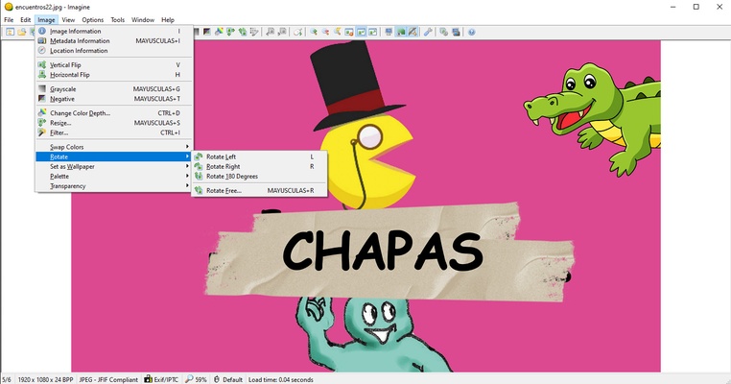Select Rotate 180 Degrees

click(232, 177)
